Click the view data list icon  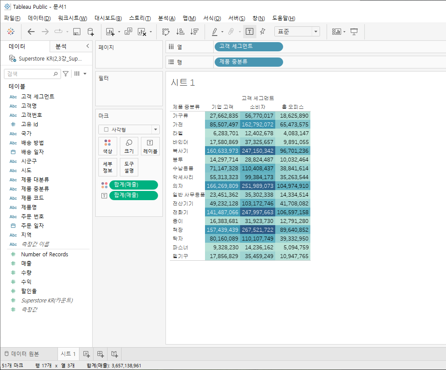pos(77,74)
